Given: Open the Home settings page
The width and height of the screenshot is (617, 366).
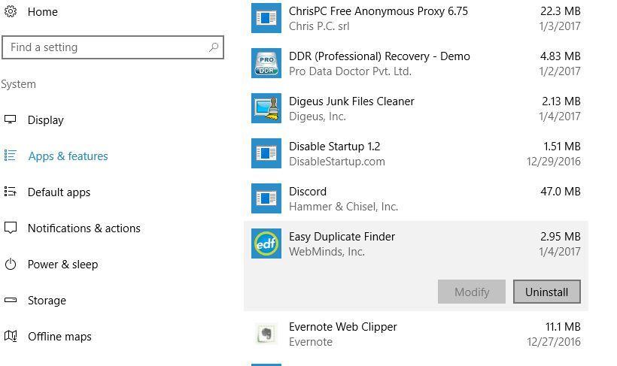Looking at the screenshot, I should pos(42,12).
